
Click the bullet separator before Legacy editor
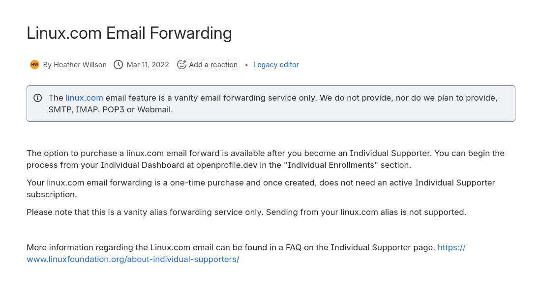[246, 65]
